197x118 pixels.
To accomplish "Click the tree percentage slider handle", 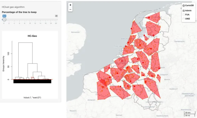I will click(x=4, y=19).
